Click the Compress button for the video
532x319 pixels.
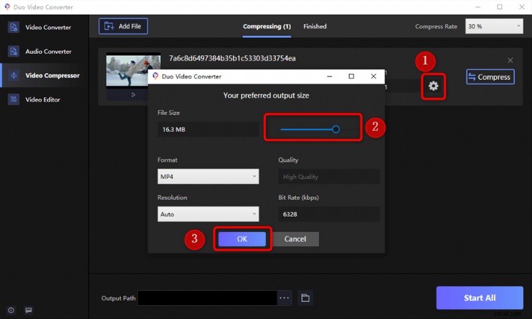pos(490,77)
